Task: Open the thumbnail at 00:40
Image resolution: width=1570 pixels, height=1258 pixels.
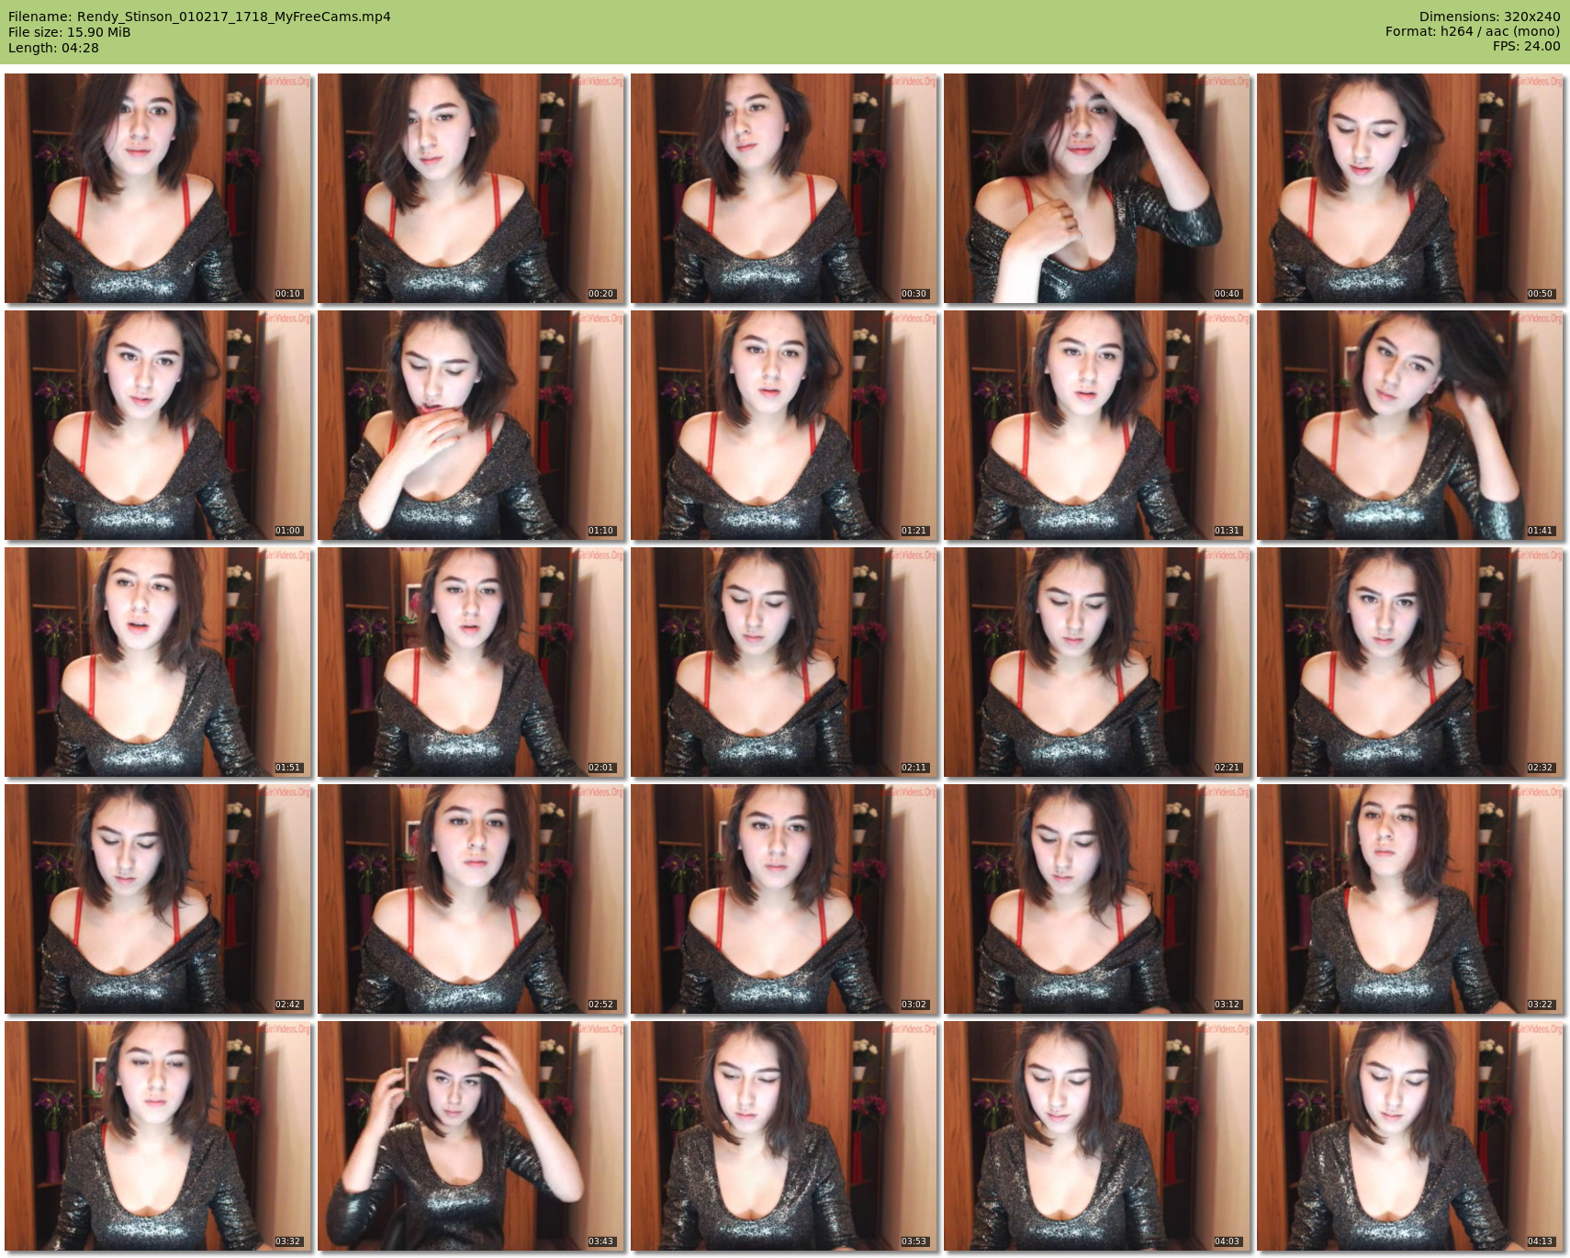Action: point(1097,188)
